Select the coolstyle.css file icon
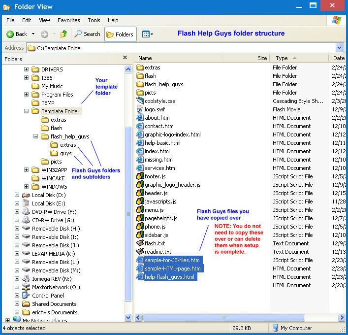Image resolution: width=348 pixels, height=335 pixels. (x=140, y=101)
